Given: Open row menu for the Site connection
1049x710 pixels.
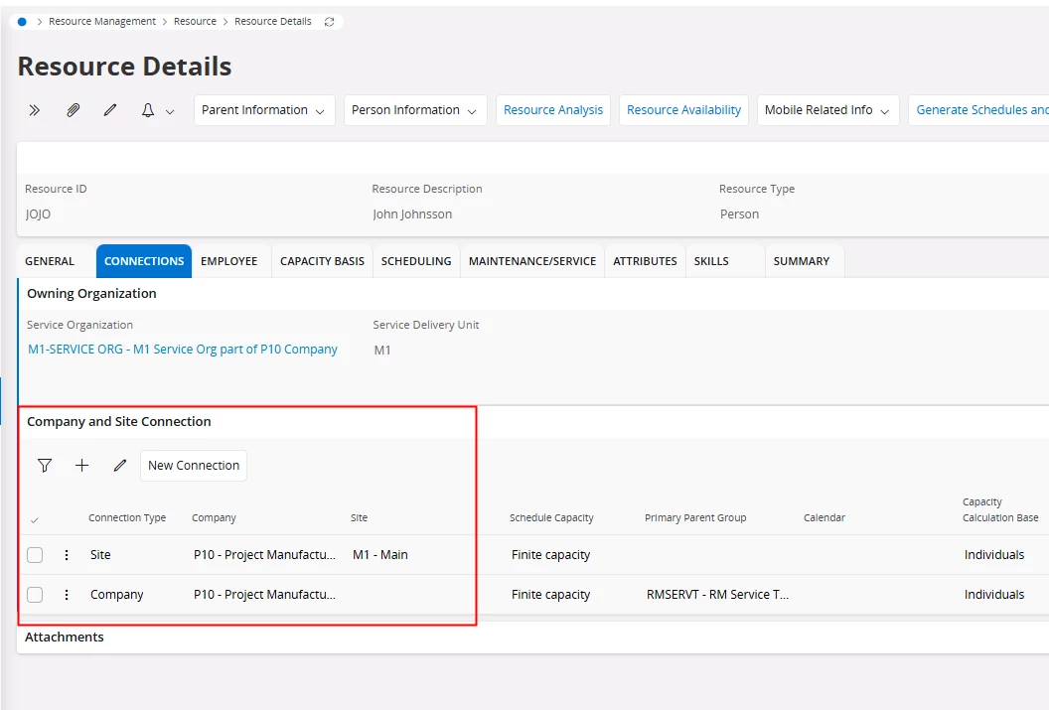Looking at the screenshot, I should [x=67, y=555].
